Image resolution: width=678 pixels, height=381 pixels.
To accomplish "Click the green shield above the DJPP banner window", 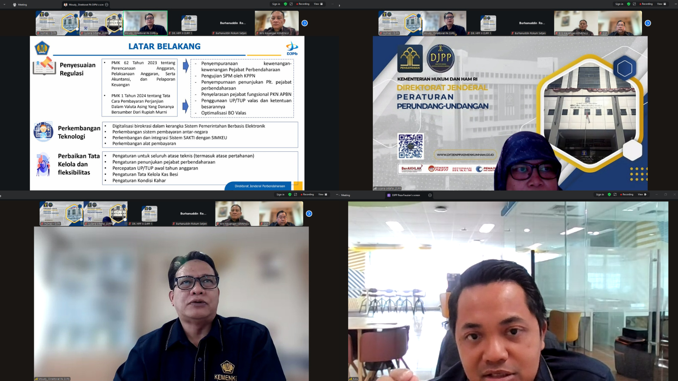I will [629, 4].
